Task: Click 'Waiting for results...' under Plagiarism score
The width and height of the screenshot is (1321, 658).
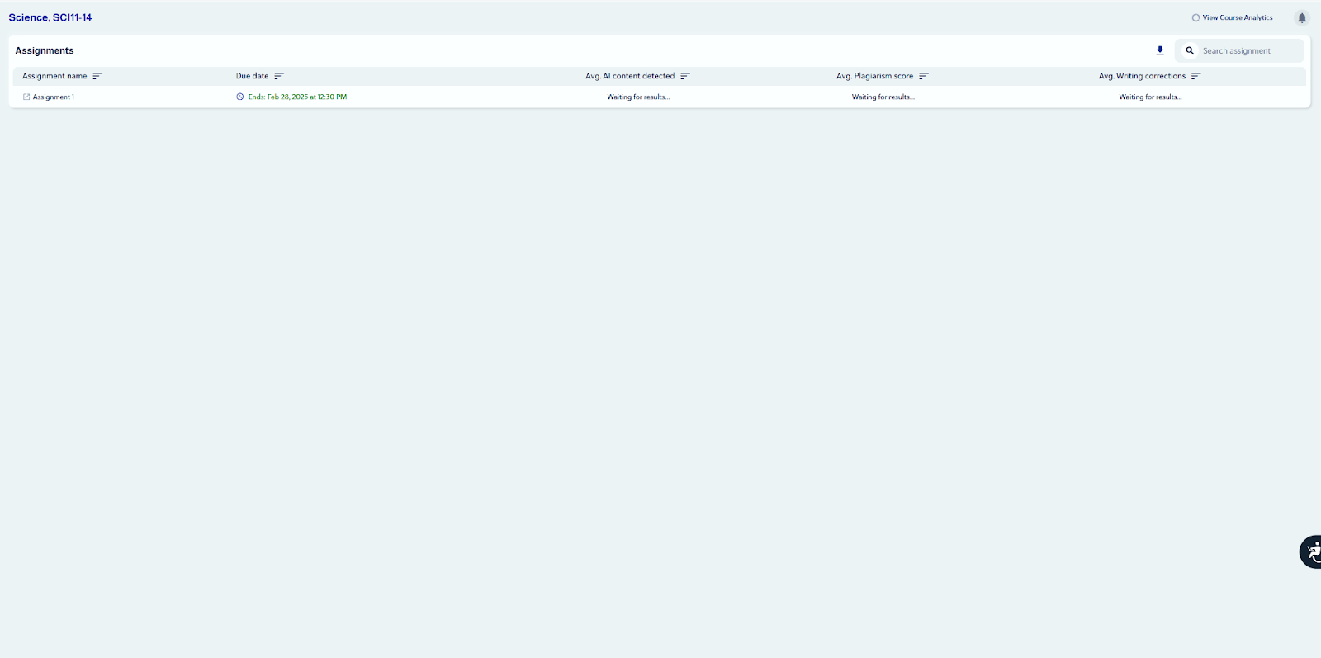Action: tap(883, 97)
